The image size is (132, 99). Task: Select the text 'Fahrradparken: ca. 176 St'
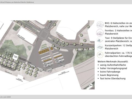pyautogui.click(x=119, y=53)
